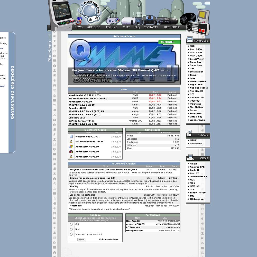Click the file icon beside Messinfo.dat v0.262 ..
This screenshot has height=257, width=257.
tap(71, 136)
